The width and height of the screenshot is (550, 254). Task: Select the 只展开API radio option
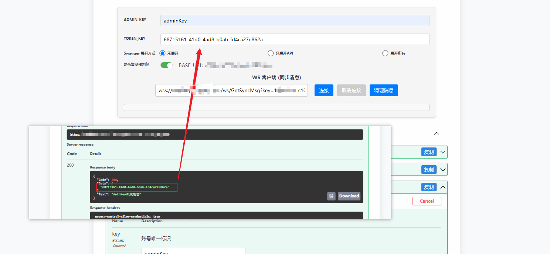(x=271, y=53)
